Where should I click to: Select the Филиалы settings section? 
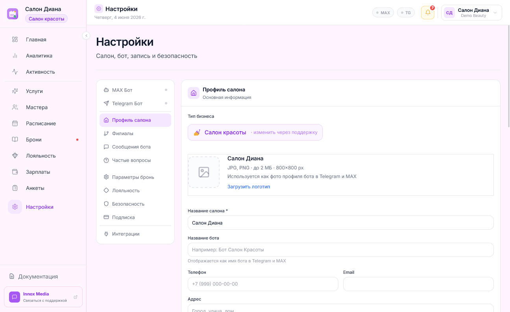(135, 134)
